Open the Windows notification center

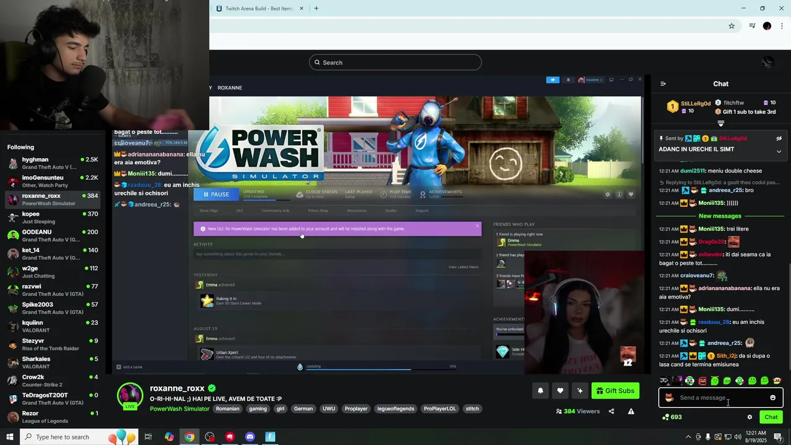coord(779,437)
